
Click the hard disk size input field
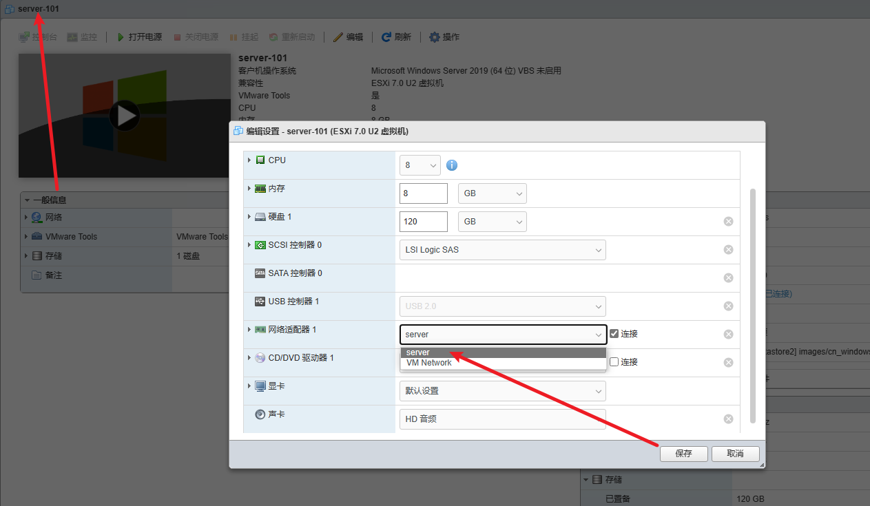pyautogui.click(x=423, y=222)
